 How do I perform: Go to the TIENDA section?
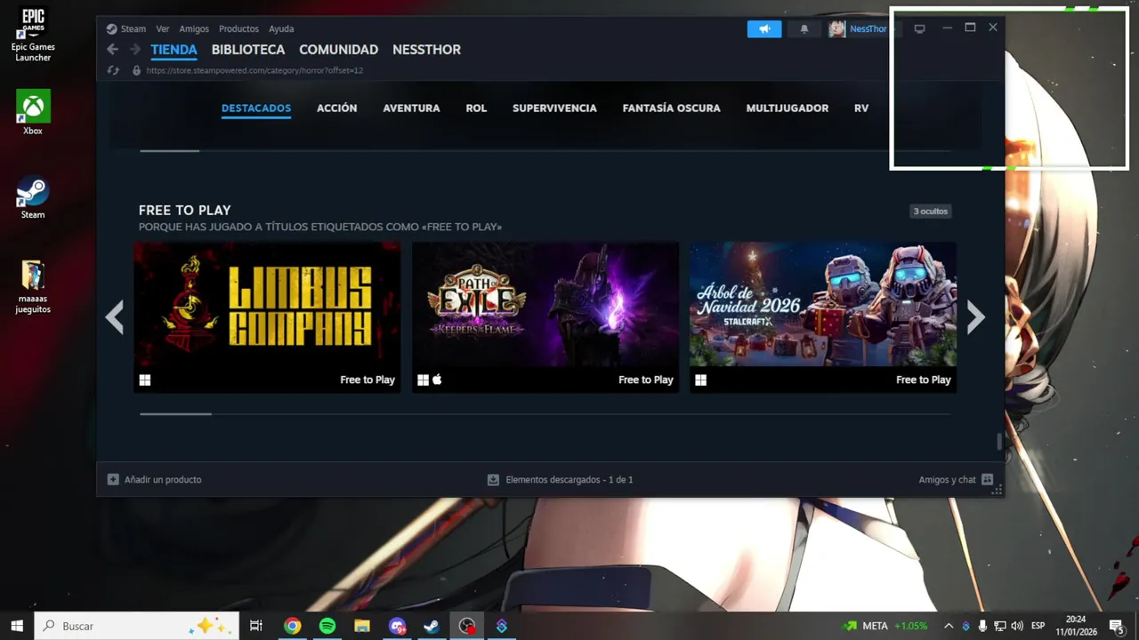click(174, 50)
